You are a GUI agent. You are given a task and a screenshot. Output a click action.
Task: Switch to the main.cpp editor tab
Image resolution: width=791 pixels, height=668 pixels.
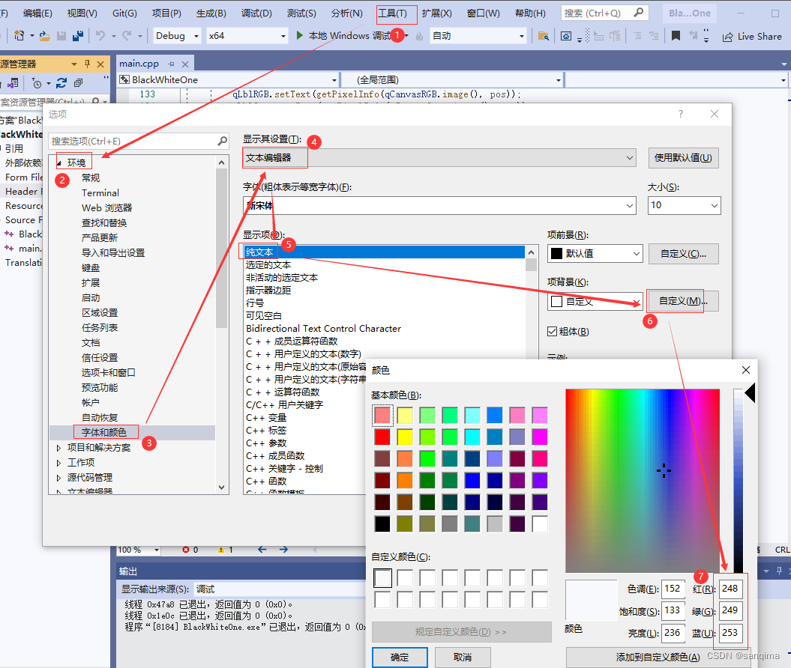pyautogui.click(x=139, y=64)
